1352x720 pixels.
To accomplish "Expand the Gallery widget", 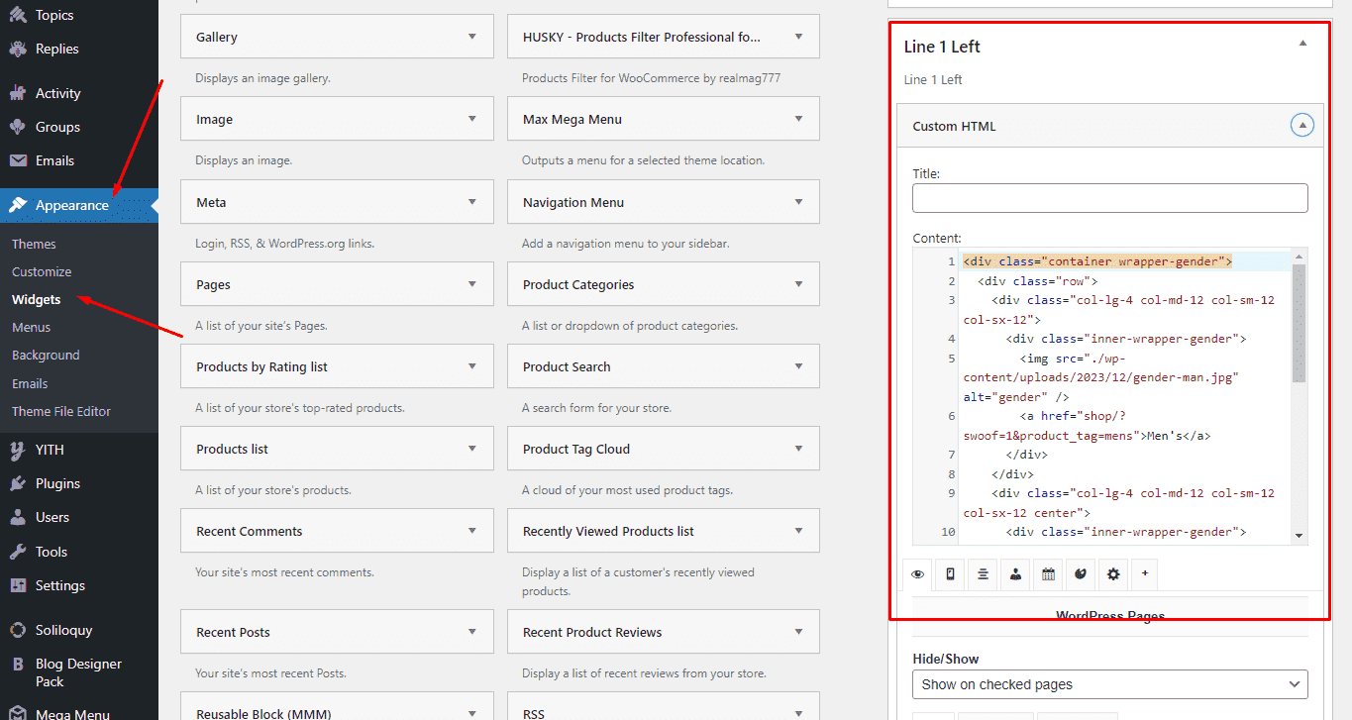I will [x=471, y=37].
